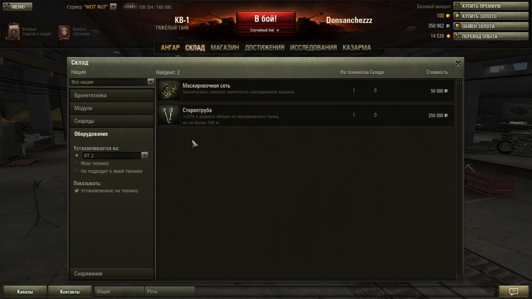This screenshot has height=299, width=532.
Task: Select the Мою технику radio option
Action: [x=77, y=163]
